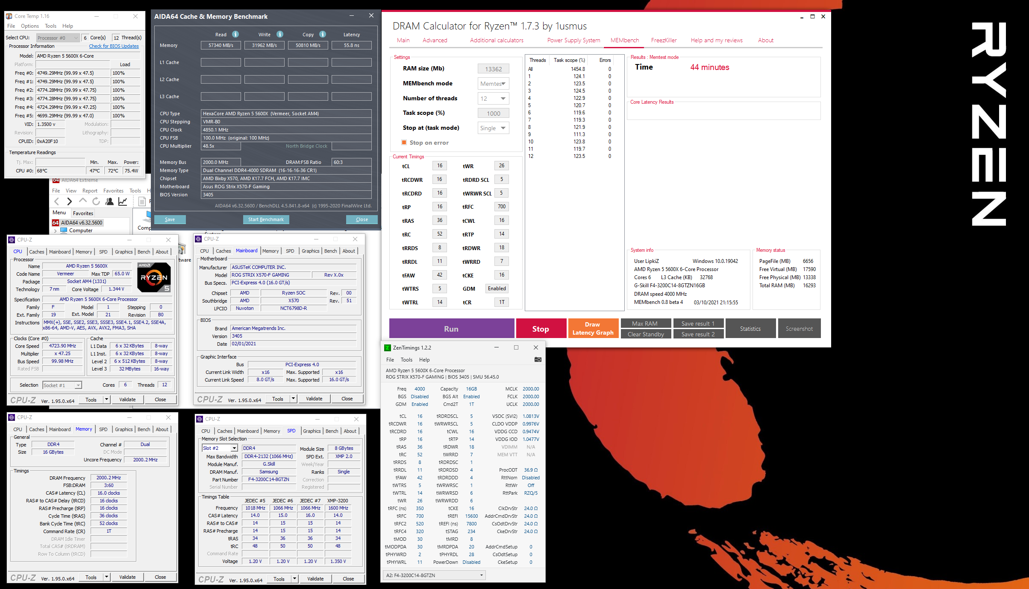
Task: Click the tRFC timing value field
Action: pos(501,207)
